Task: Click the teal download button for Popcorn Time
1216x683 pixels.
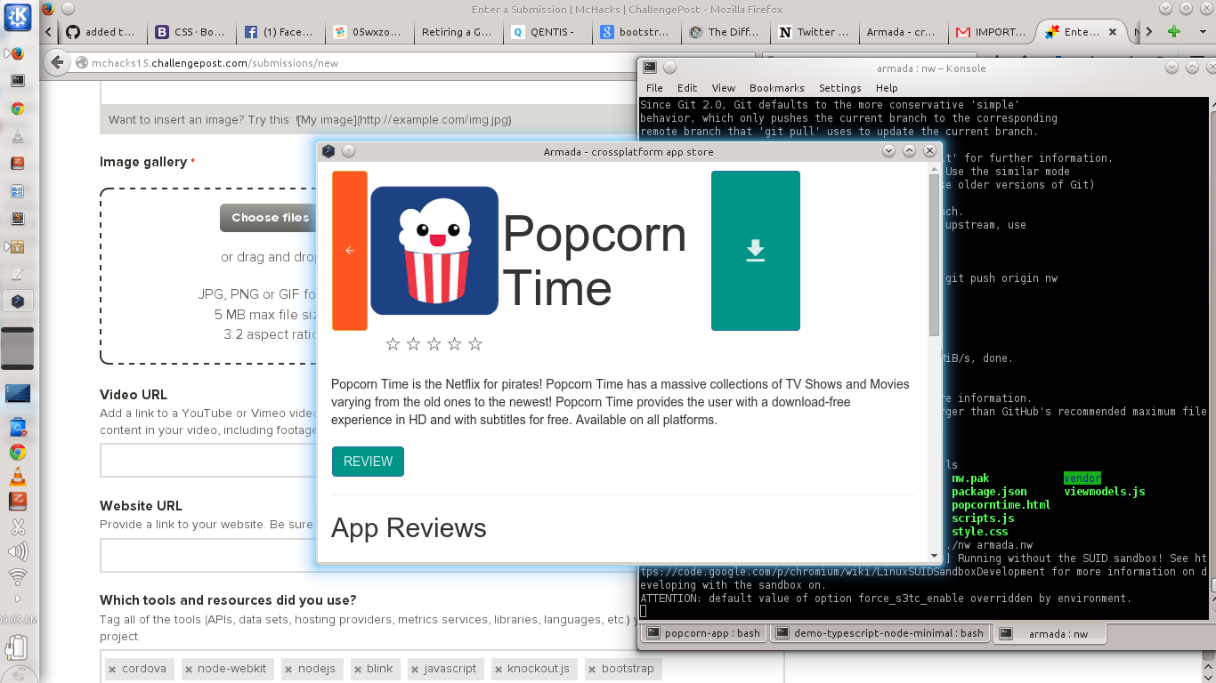Action: click(x=756, y=251)
